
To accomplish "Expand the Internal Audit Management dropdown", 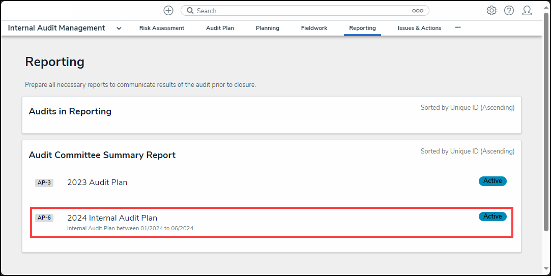I will [x=119, y=28].
